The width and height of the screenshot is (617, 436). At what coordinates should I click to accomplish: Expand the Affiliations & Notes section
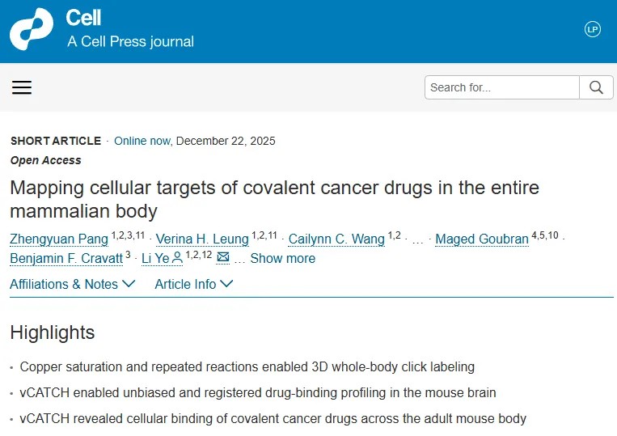pos(72,284)
